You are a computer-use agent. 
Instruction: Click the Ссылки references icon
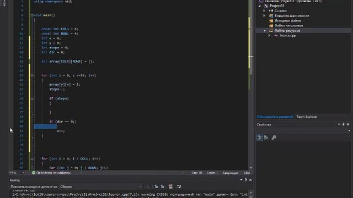(x=271, y=10)
